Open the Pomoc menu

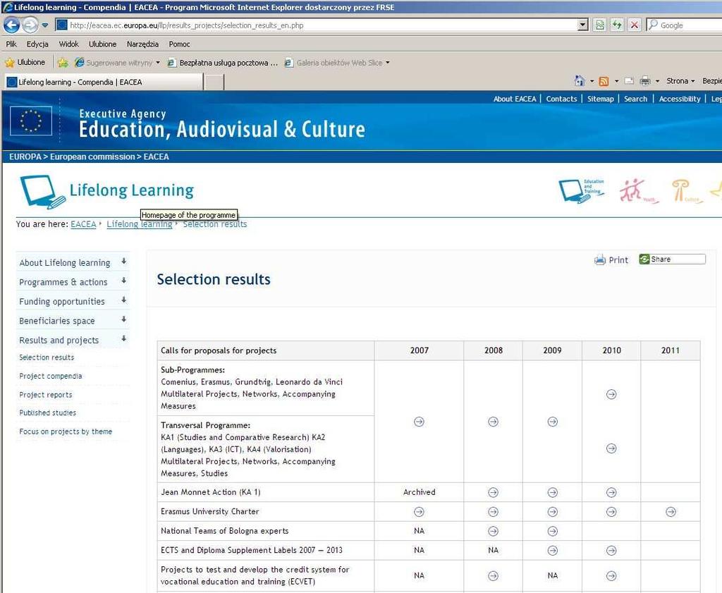179,44
